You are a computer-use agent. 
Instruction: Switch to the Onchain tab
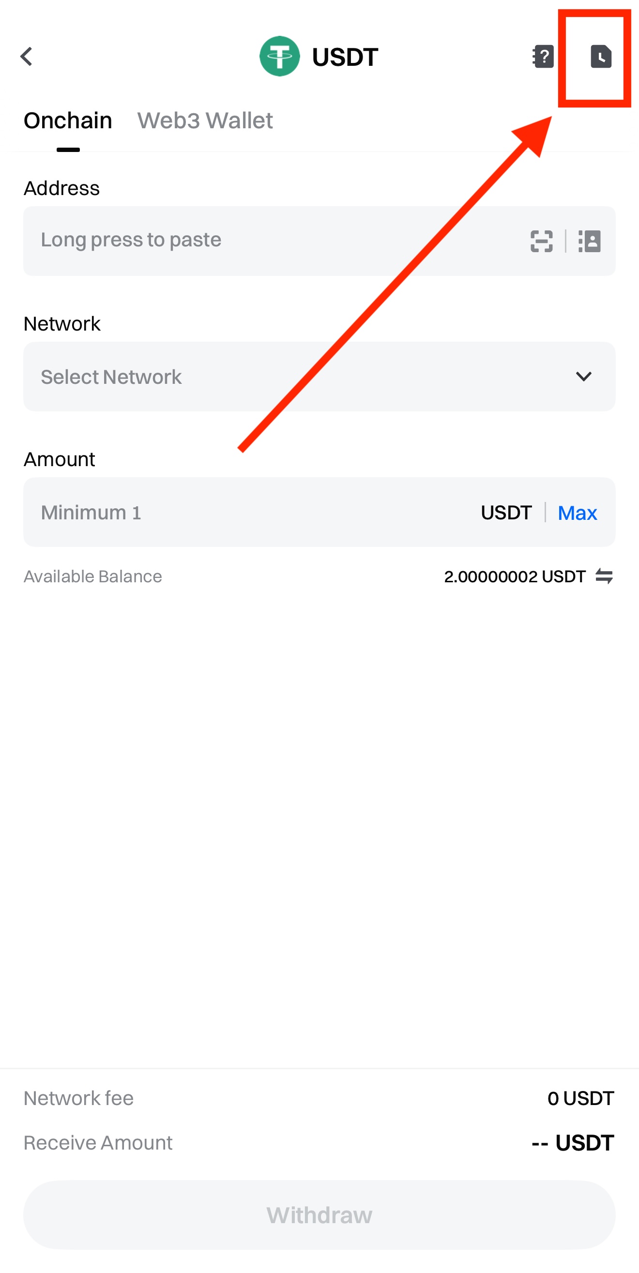[x=68, y=121]
